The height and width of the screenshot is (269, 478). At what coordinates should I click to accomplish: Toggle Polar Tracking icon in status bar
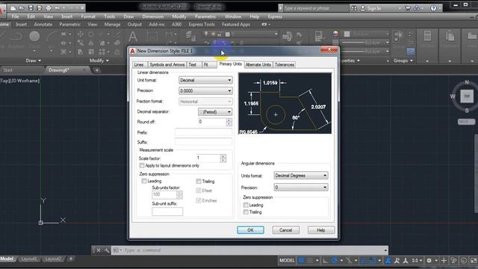pyautogui.click(x=335, y=261)
